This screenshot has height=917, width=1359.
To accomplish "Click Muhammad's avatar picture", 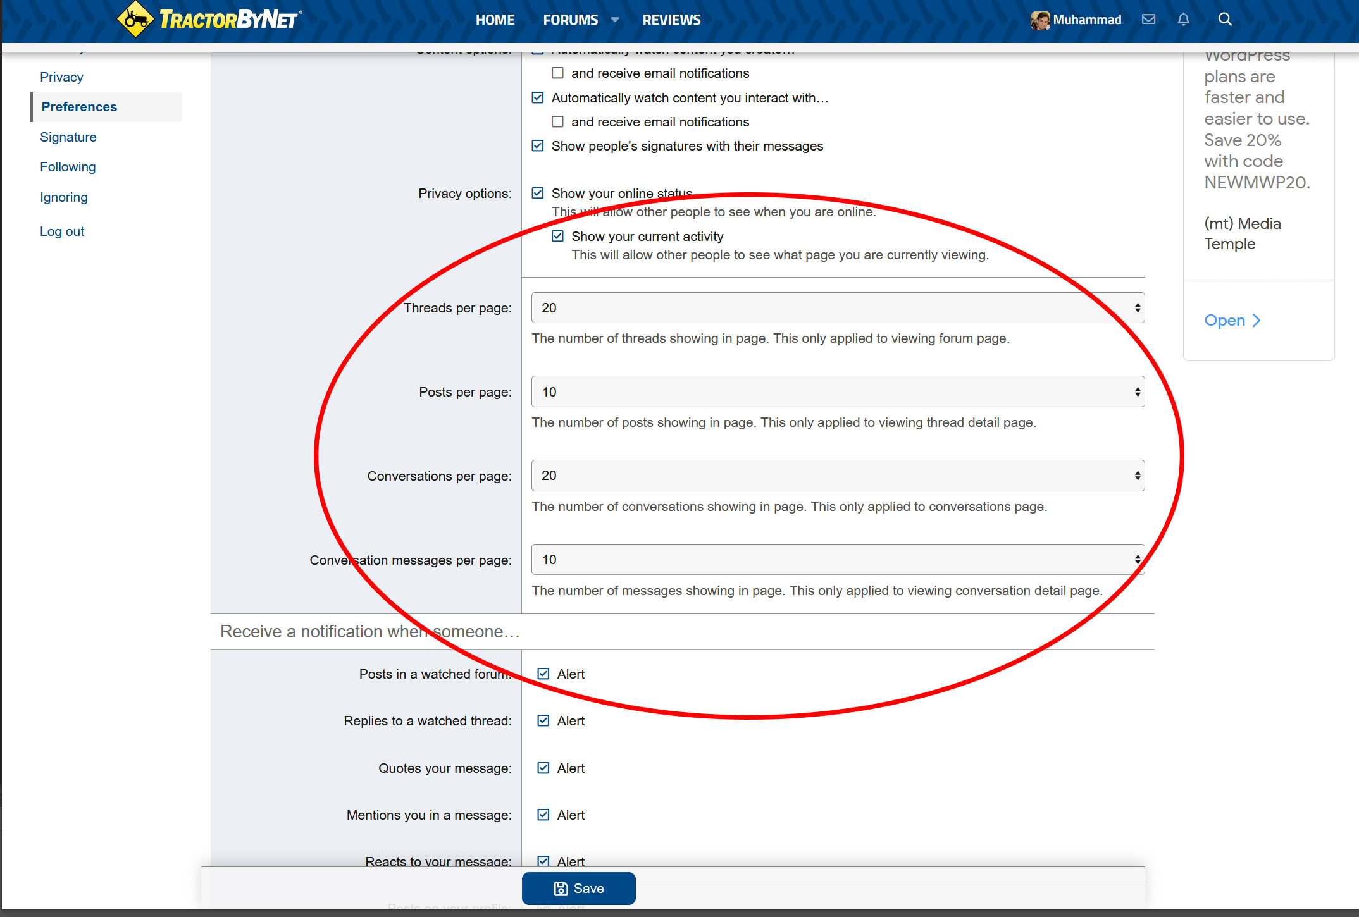I will tap(1039, 20).
